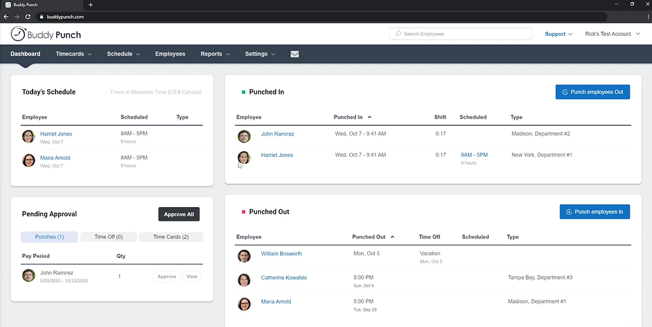Viewport: 652px width, 327px height.
Task: Open the Employees nav item
Action: 170,54
